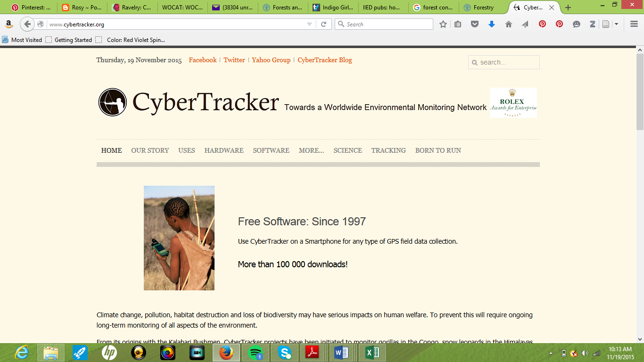Open Spotify from taskbar

coord(256,353)
